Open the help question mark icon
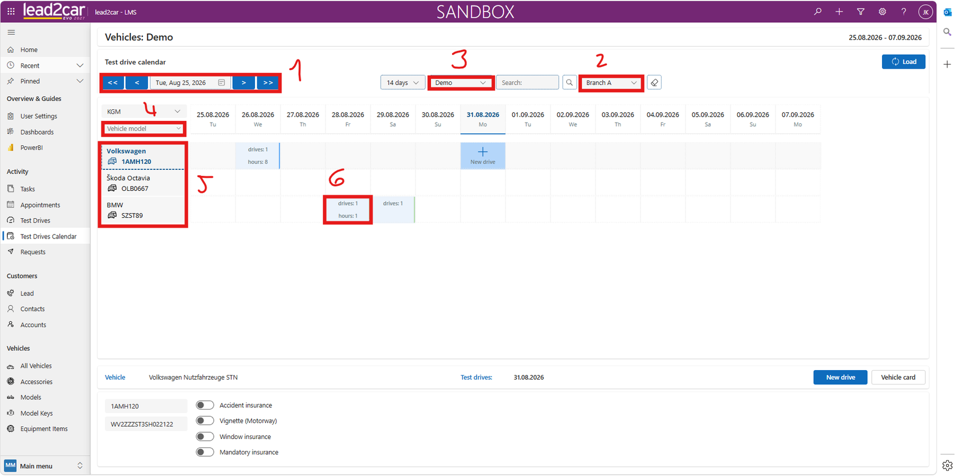 [x=904, y=11]
